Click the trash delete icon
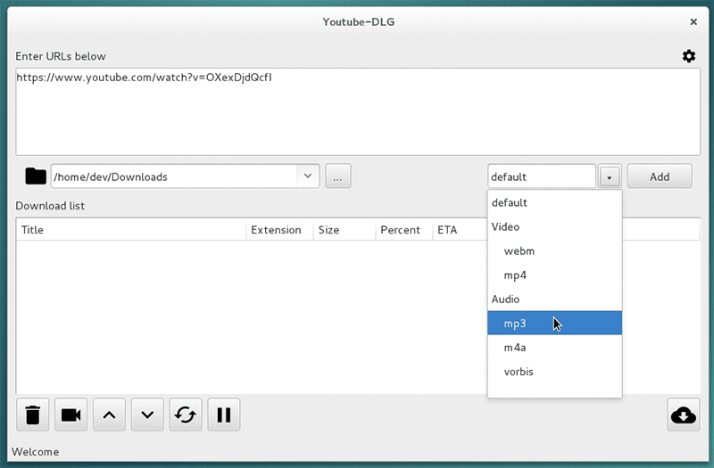The height and width of the screenshot is (468, 714). [x=33, y=415]
